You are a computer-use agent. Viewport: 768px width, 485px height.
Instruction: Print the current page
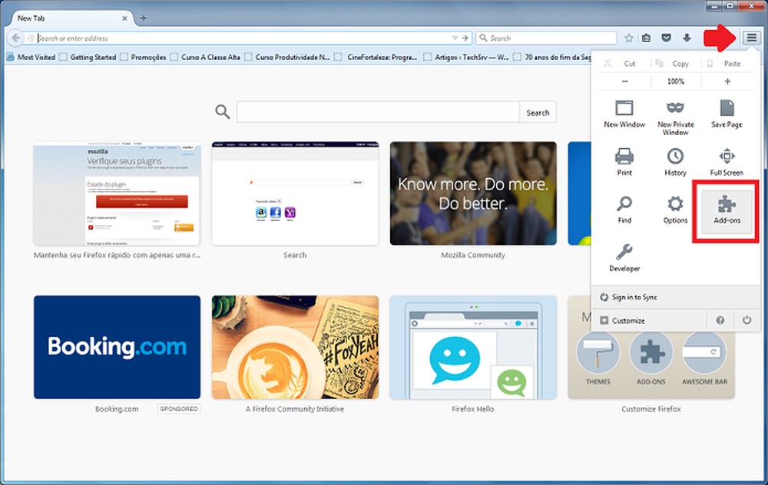tap(623, 160)
